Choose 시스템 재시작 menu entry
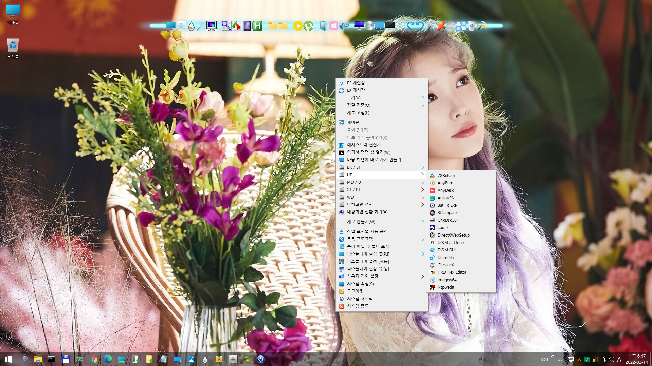This screenshot has height=366, width=652. coord(381,299)
